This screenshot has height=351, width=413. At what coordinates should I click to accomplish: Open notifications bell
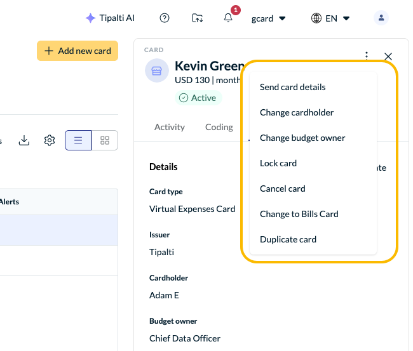pyautogui.click(x=228, y=18)
